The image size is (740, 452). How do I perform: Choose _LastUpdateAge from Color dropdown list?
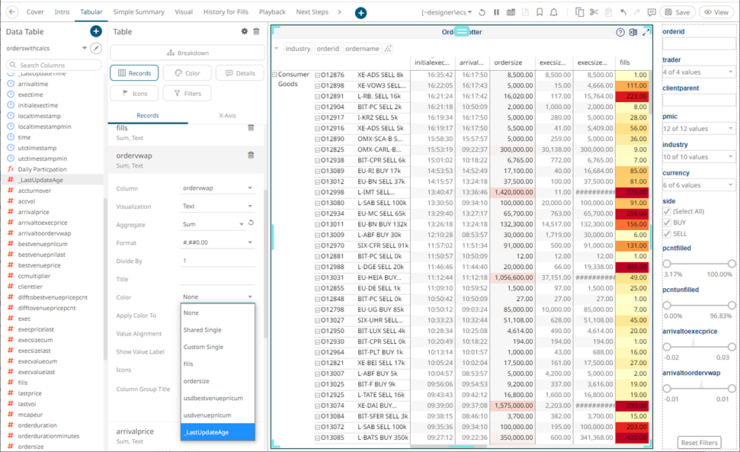(217, 432)
